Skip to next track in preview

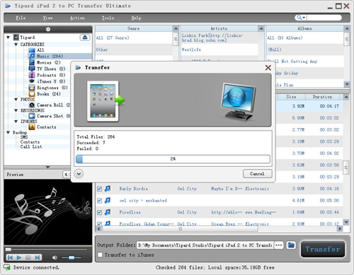point(38,257)
